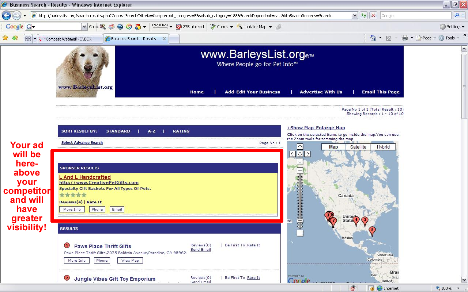Open the Page menu dropdown

[427, 38]
